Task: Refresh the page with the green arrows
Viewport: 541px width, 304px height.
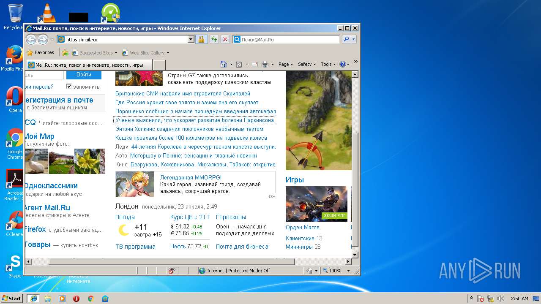Action: coord(214,39)
